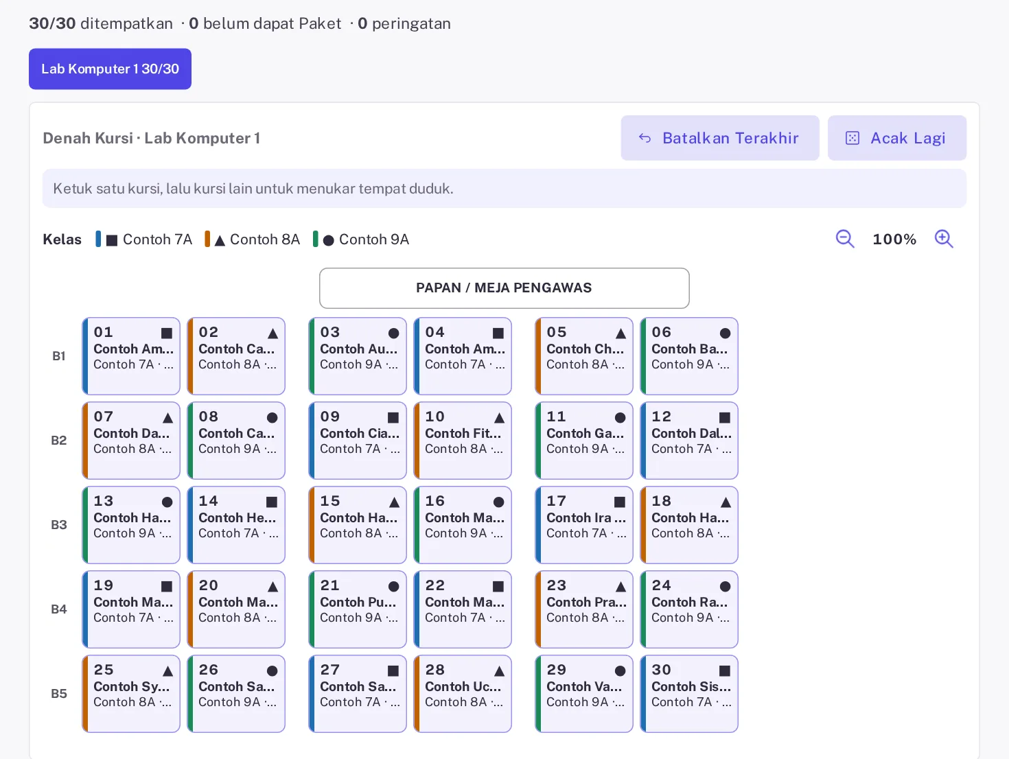This screenshot has height=759, width=1009.
Task: Click the Contoh 7A legend entry
Action: tap(144, 240)
